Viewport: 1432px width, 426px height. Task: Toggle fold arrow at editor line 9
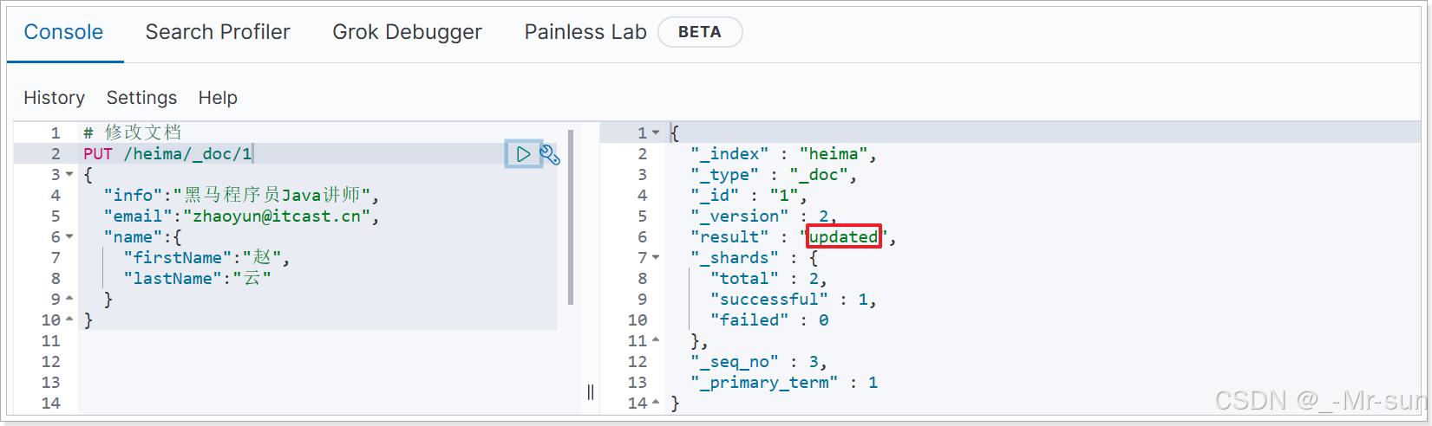[69, 300]
